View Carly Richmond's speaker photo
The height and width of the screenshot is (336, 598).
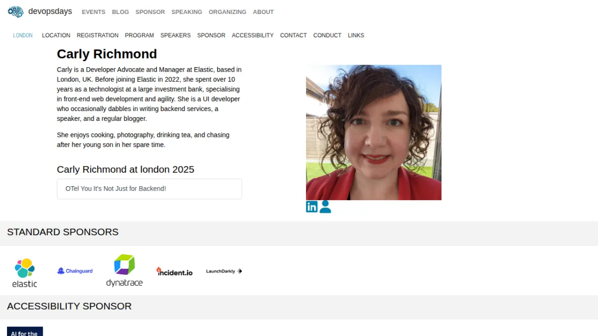coord(374,132)
